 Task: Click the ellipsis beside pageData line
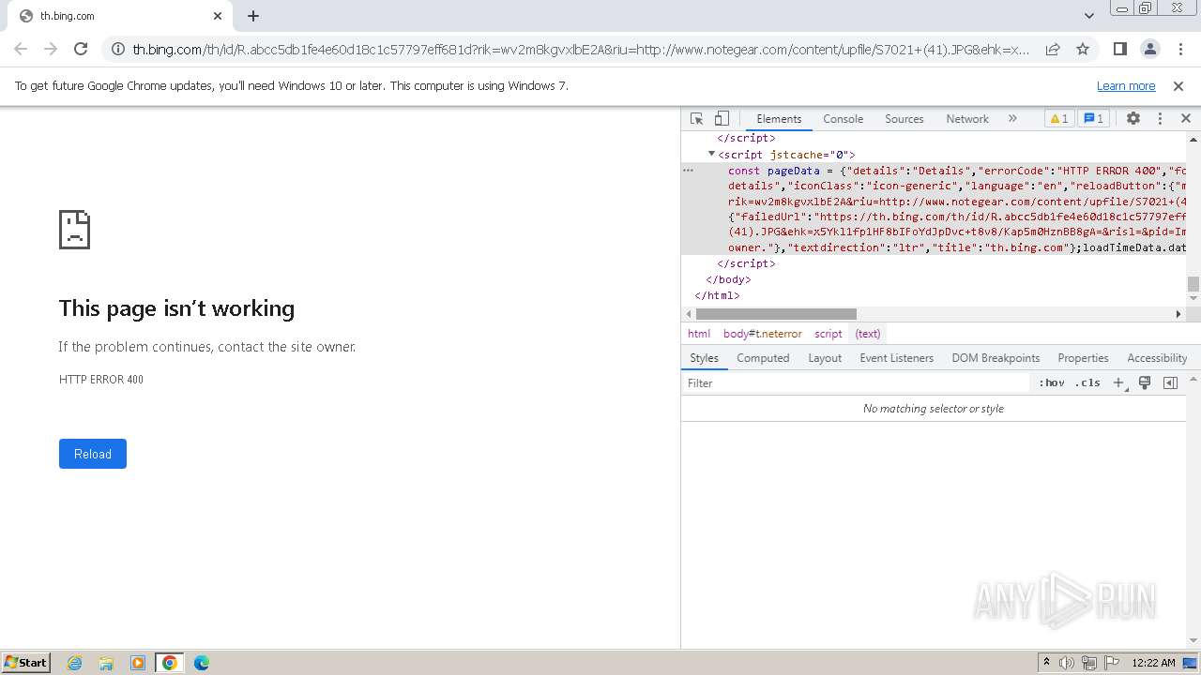coord(688,171)
